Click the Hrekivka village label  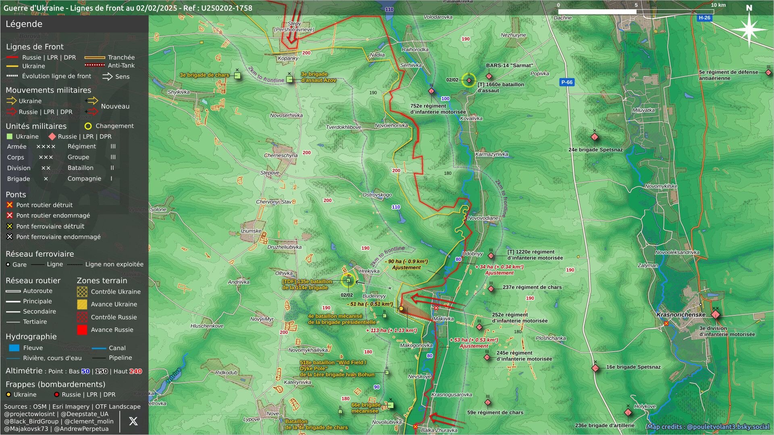coord(369,271)
